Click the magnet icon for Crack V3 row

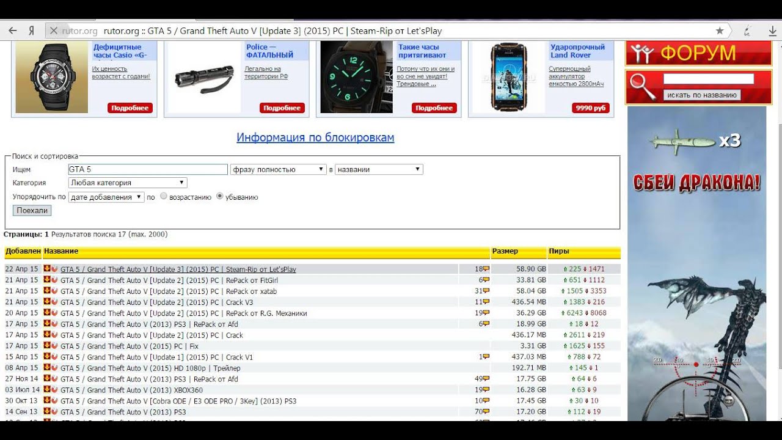coord(54,302)
